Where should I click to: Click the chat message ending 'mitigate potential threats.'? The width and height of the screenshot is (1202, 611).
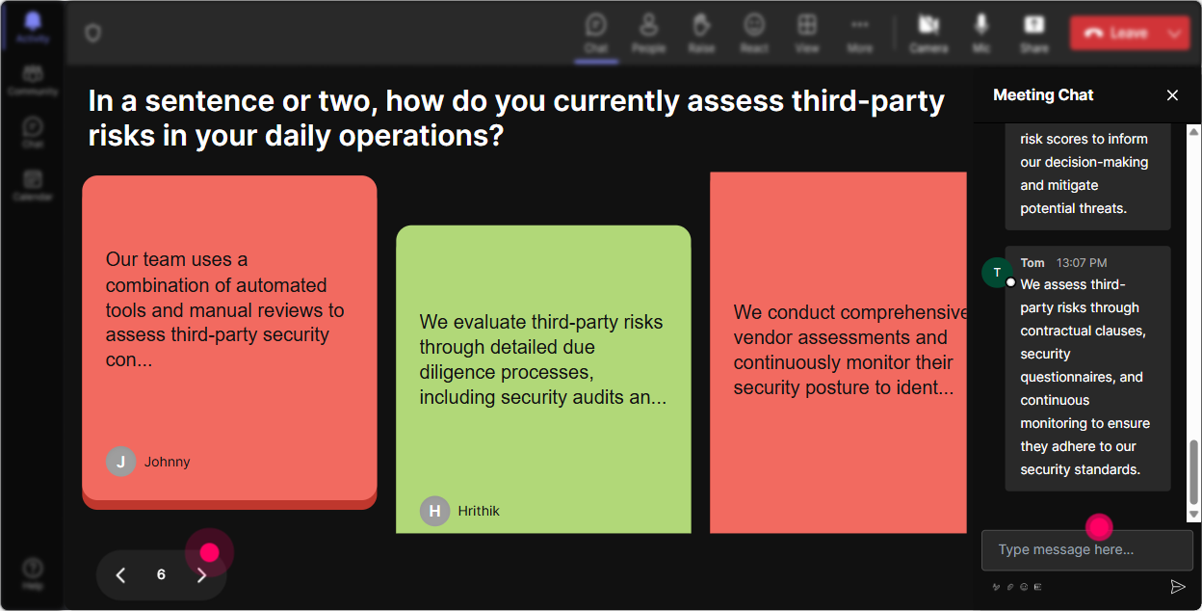1087,175
